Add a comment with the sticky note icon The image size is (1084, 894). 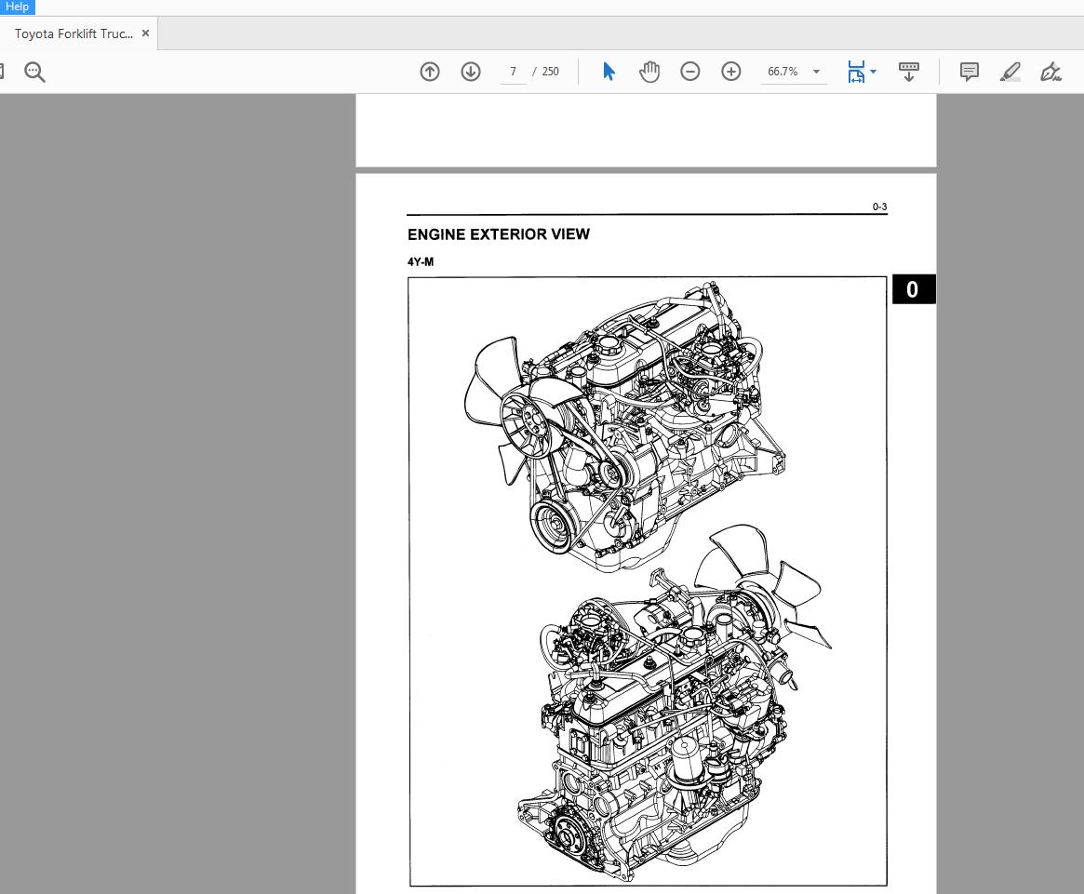click(x=970, y=72)
